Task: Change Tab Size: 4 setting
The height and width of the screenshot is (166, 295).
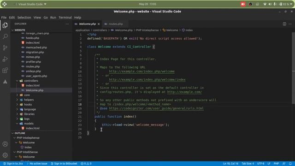Action: pyautogui.click(x=248, y=164)
